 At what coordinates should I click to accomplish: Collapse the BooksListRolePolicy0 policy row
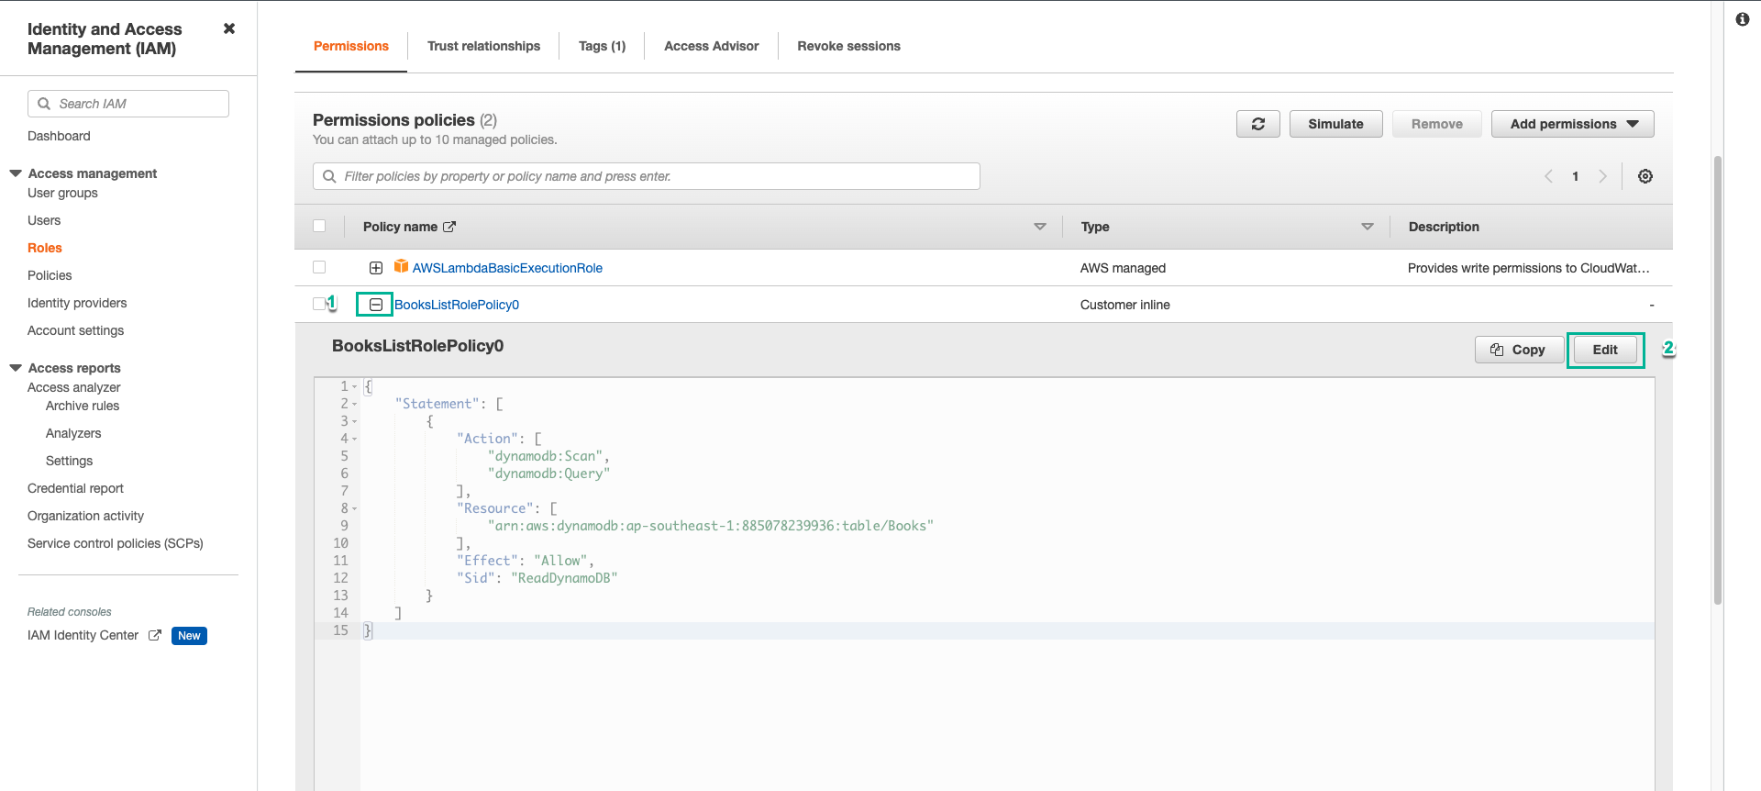pyautogui.click(x=376, y=305)
